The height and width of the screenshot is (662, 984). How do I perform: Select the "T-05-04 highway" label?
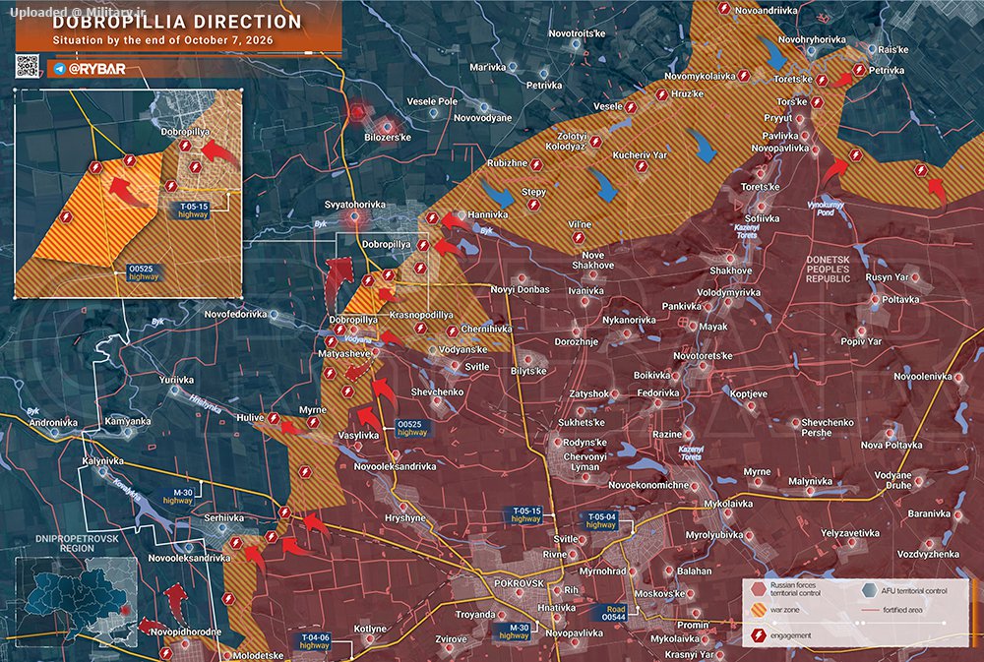[x=600, y=520]
